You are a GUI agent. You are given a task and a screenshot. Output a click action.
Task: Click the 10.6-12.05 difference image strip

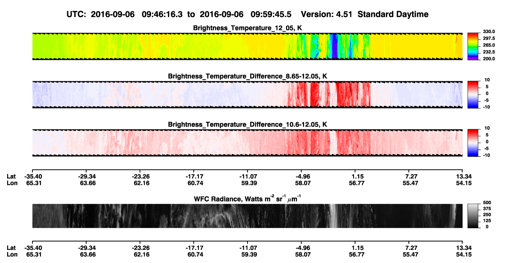[247, 143]
